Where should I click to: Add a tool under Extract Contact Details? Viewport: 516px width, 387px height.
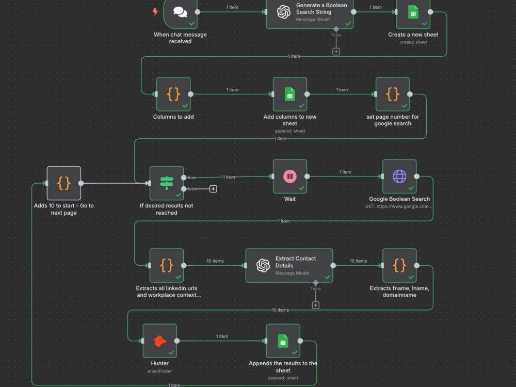tap(316, 305)
